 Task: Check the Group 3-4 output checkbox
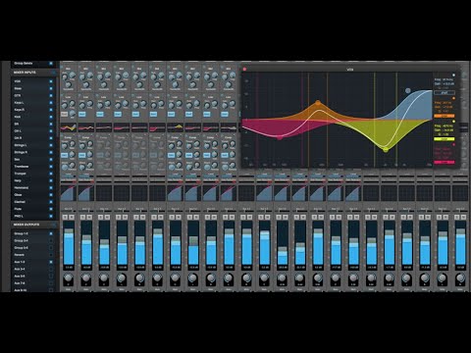point(51,241)
